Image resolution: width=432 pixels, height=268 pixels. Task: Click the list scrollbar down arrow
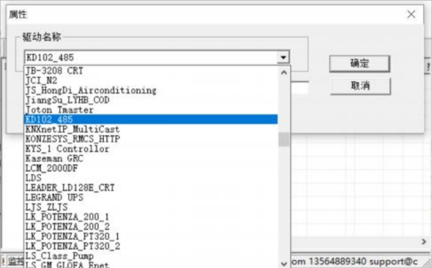point(284,263)
